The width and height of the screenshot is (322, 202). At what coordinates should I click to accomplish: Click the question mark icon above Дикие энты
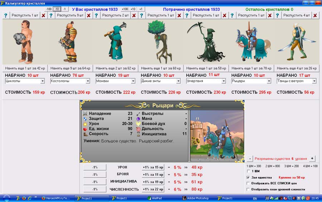[141, 15]
